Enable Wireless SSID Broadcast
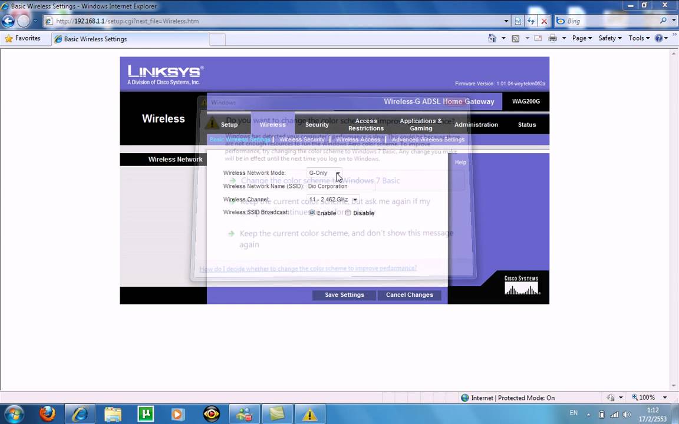The image size is (679, 424). 312,213
